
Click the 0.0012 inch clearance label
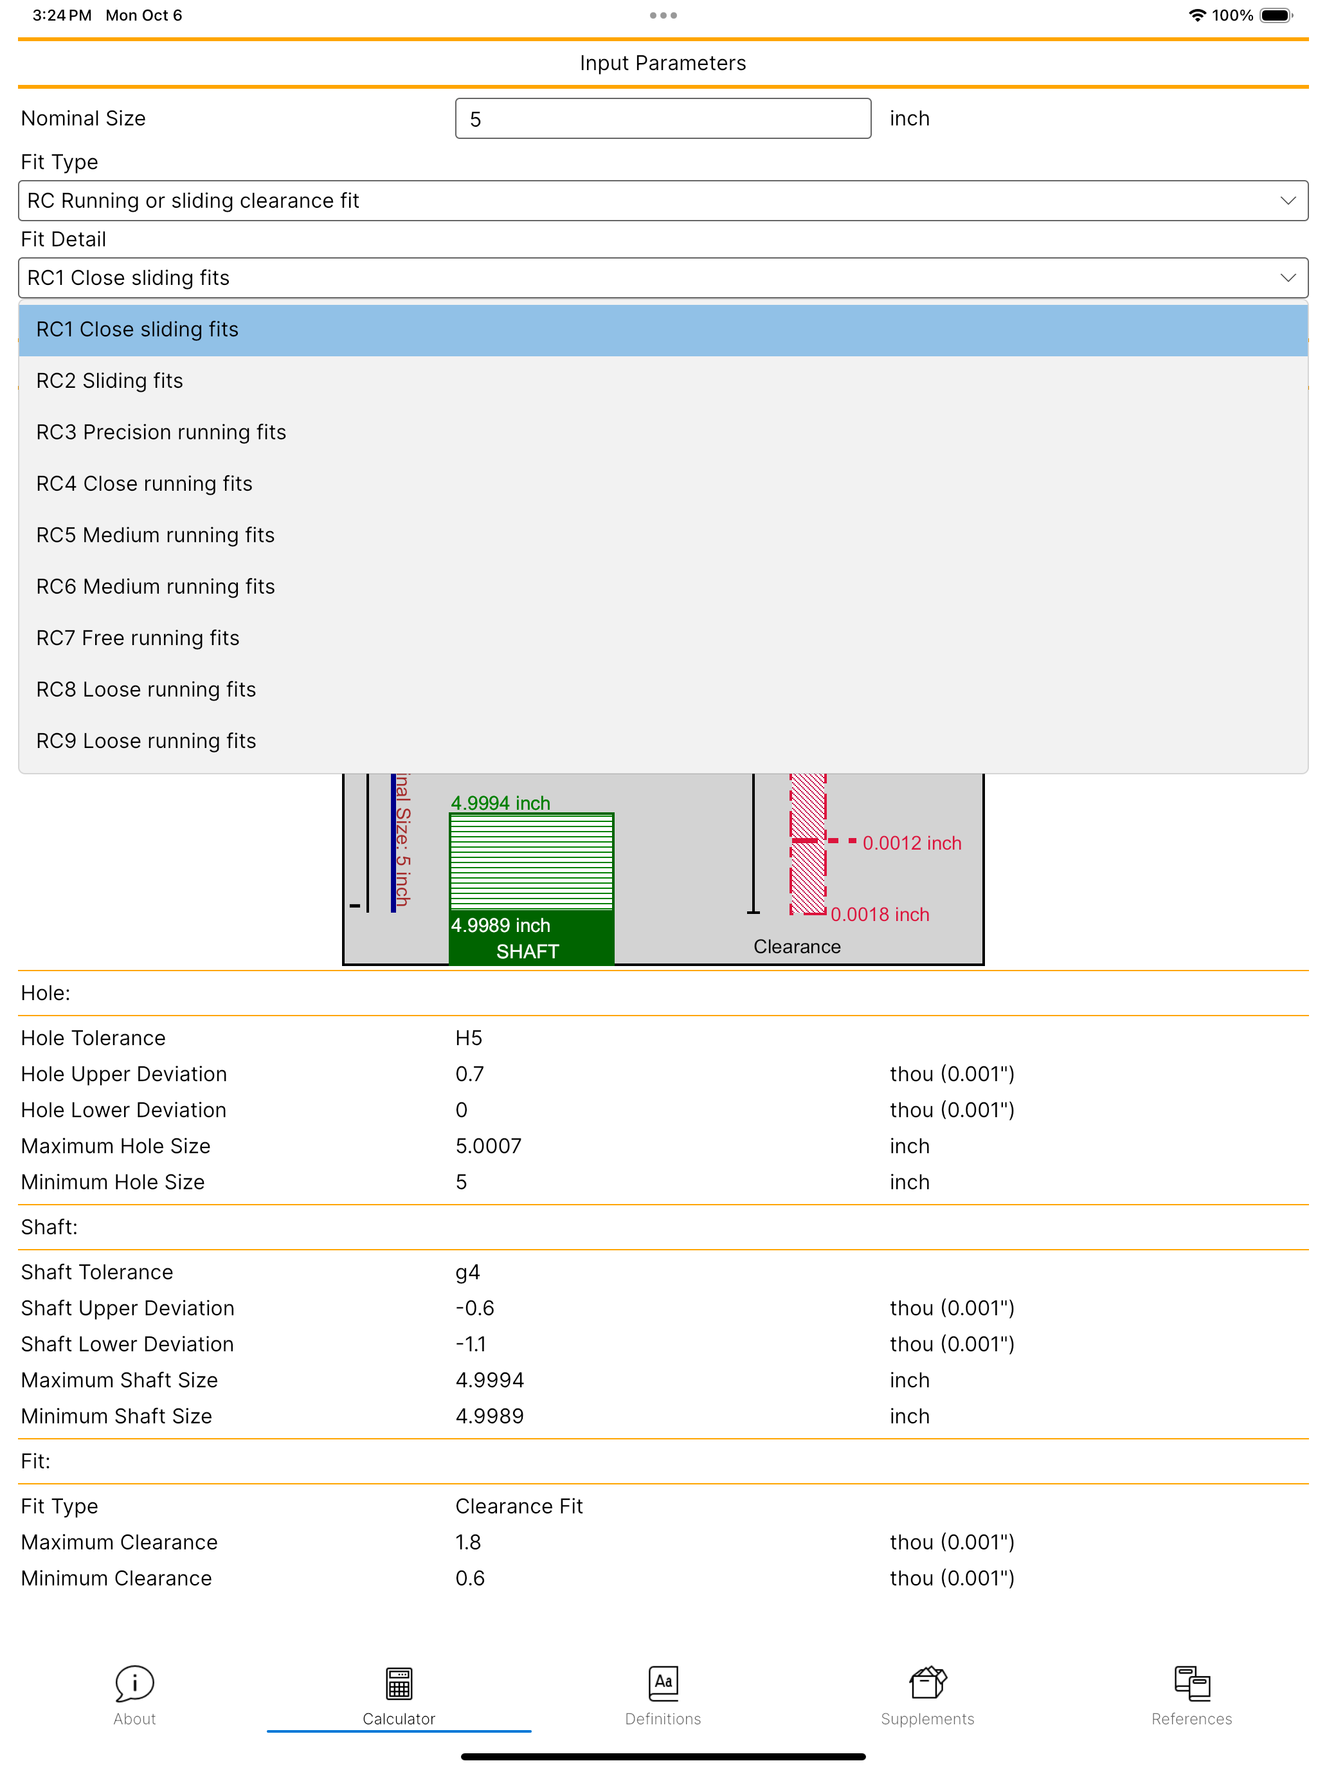[912, 843]
